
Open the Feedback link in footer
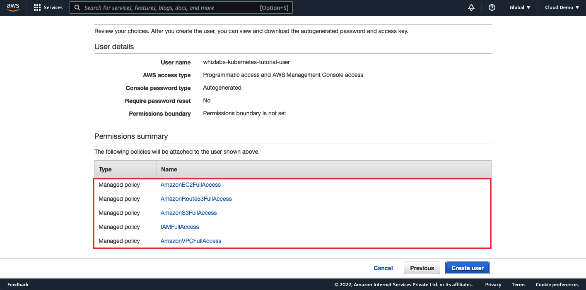pyautogui.click(x=18, y=285)
